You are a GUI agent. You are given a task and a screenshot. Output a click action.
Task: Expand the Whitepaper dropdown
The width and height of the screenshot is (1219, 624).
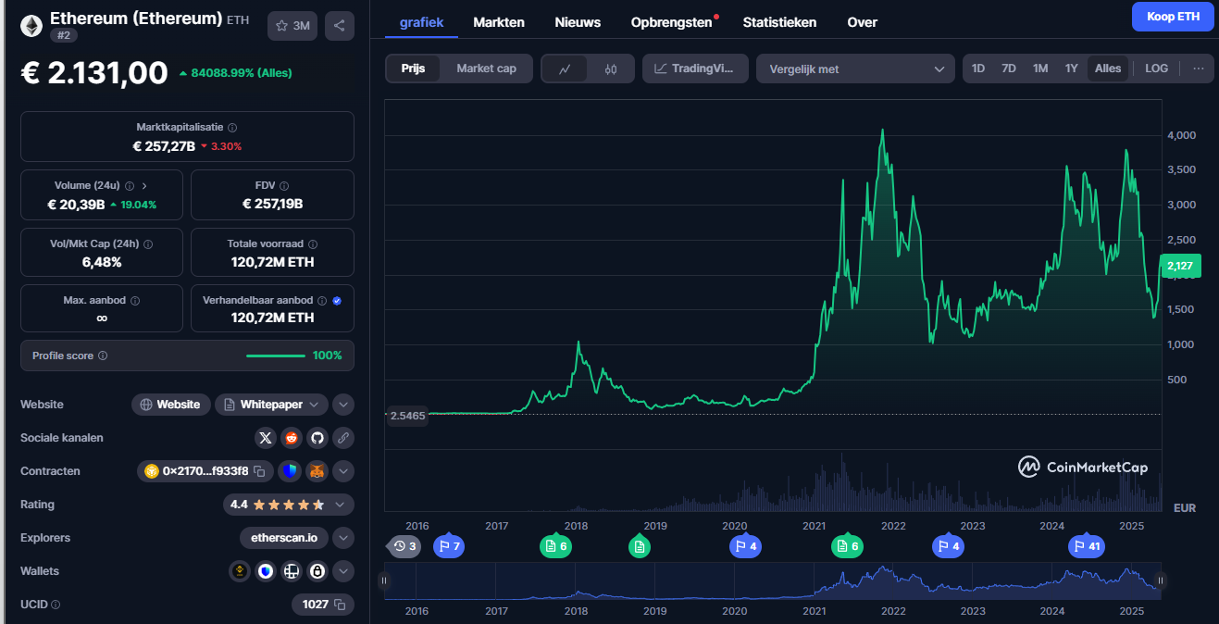[x=271, y=405]
